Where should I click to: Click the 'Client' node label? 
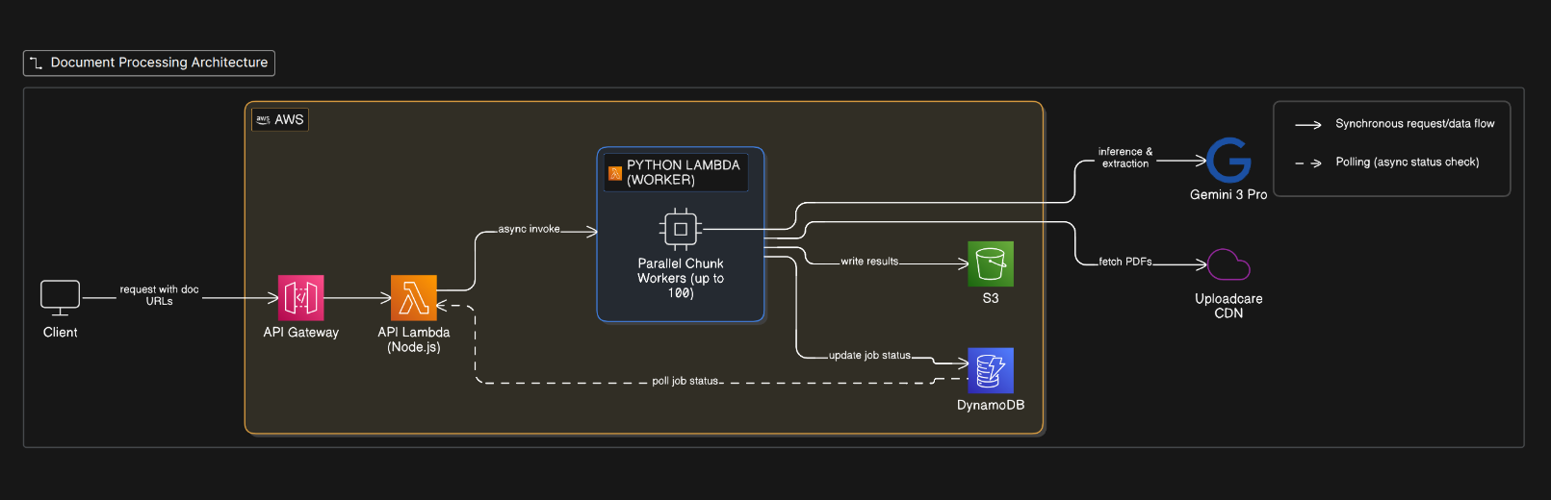(x=60, y=333)
